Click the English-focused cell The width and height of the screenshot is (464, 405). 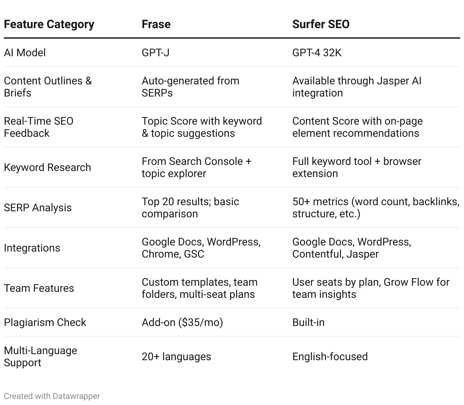tap(330, 356)
